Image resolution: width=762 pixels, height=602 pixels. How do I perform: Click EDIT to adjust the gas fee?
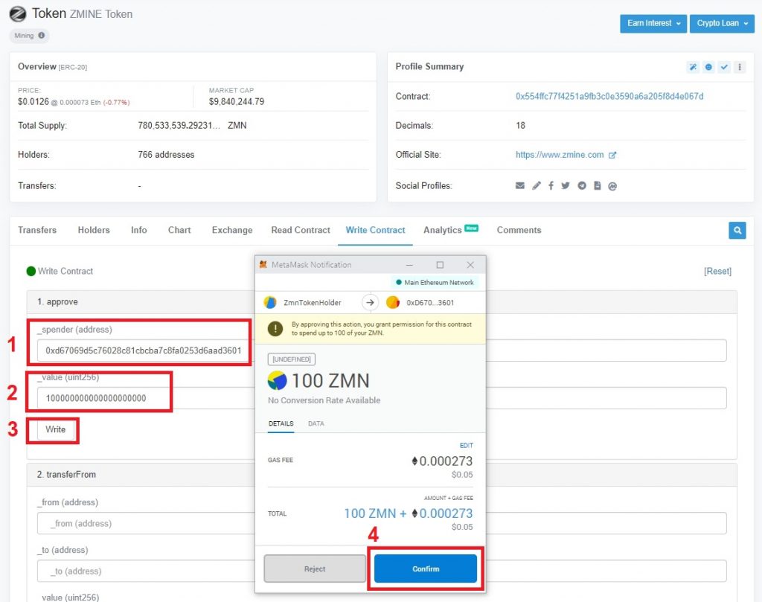pyautogui.click(x=466, y=445)
